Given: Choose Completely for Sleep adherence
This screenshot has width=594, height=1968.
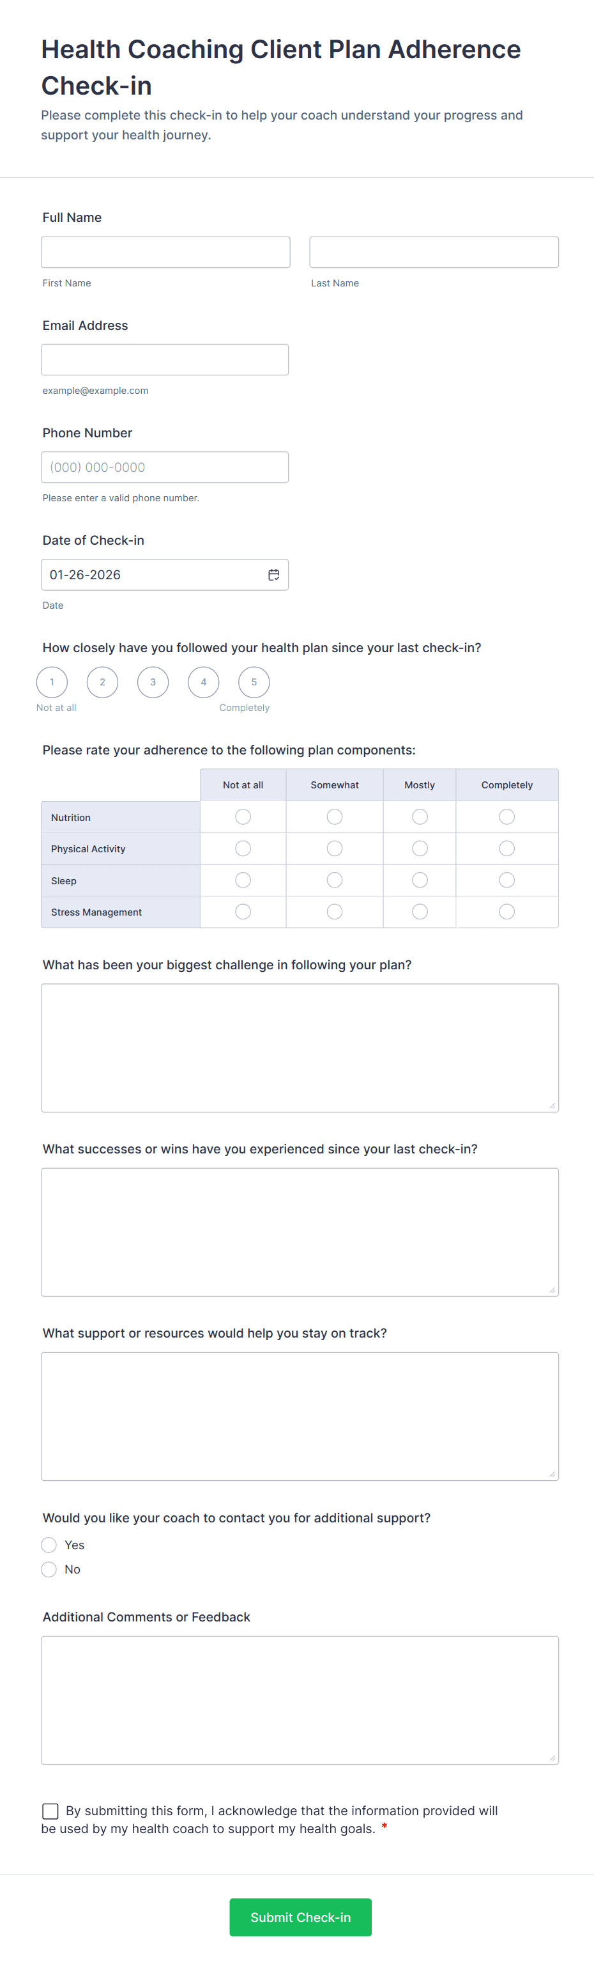Looking at the screenshot, I should tap(506, 879).
